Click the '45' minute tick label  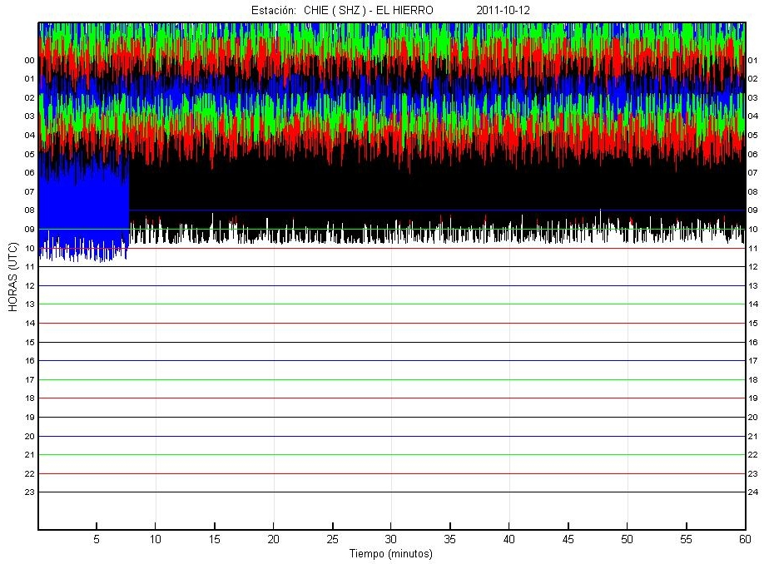(568, 539)
